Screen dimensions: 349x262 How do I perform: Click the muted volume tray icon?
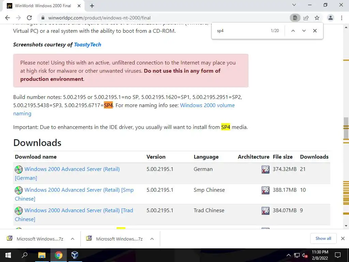pos(305,255)
